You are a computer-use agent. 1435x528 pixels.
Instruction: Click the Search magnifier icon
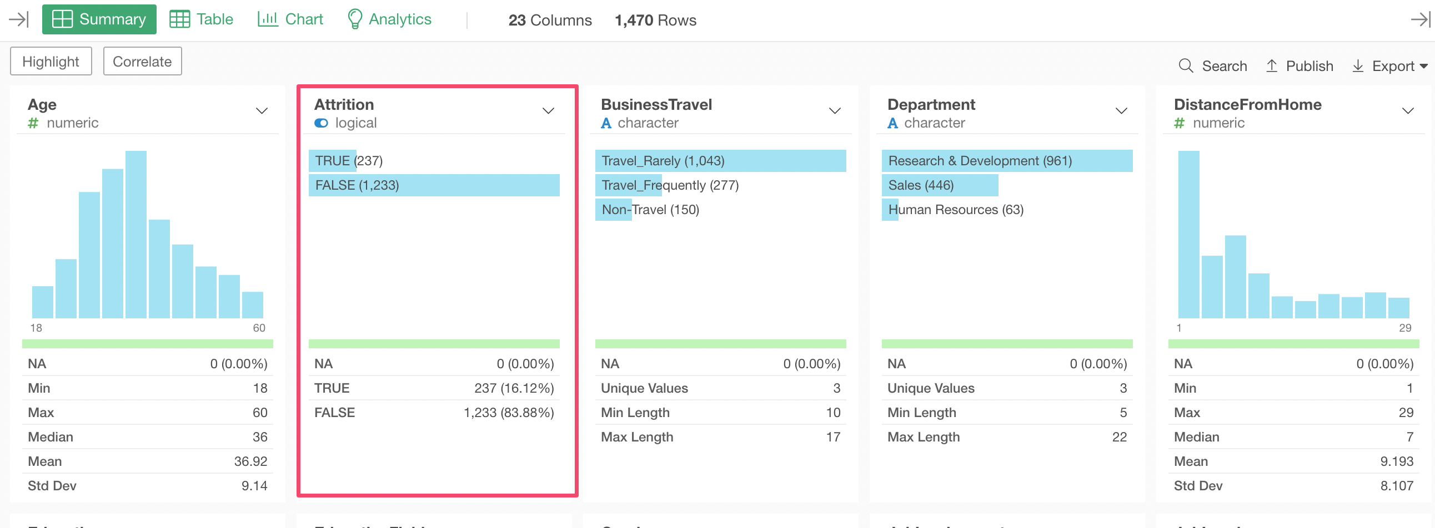point(1186,65)
